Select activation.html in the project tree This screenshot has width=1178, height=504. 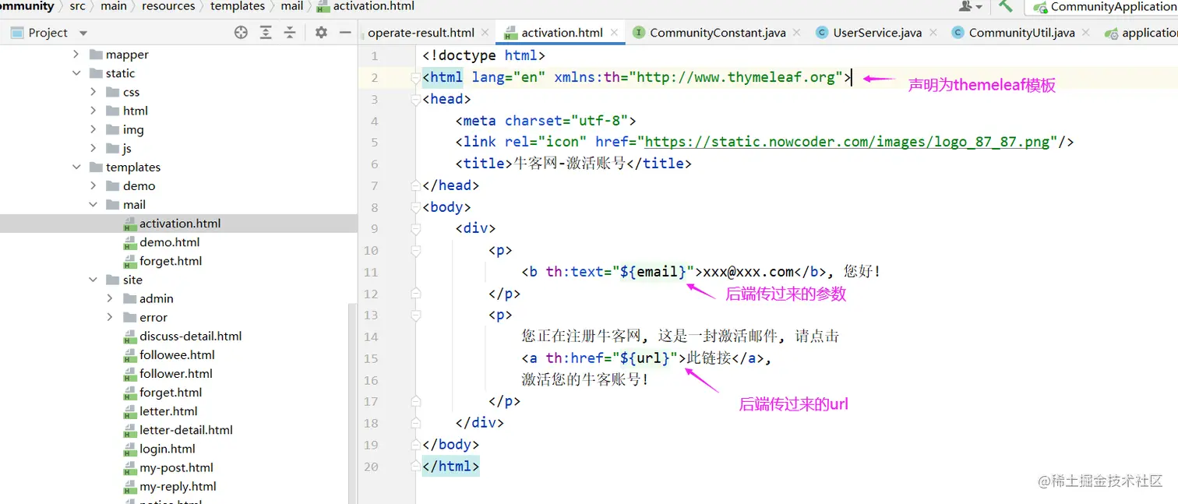pyautogui.click(x=179, y=223)
